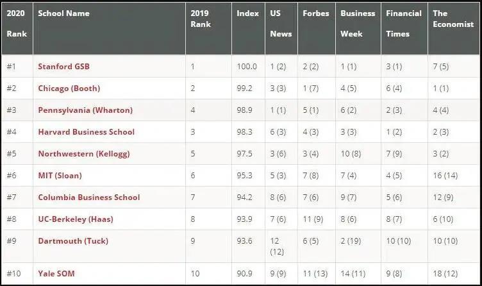Open the Stanford GSB school link

pos(63,66)
